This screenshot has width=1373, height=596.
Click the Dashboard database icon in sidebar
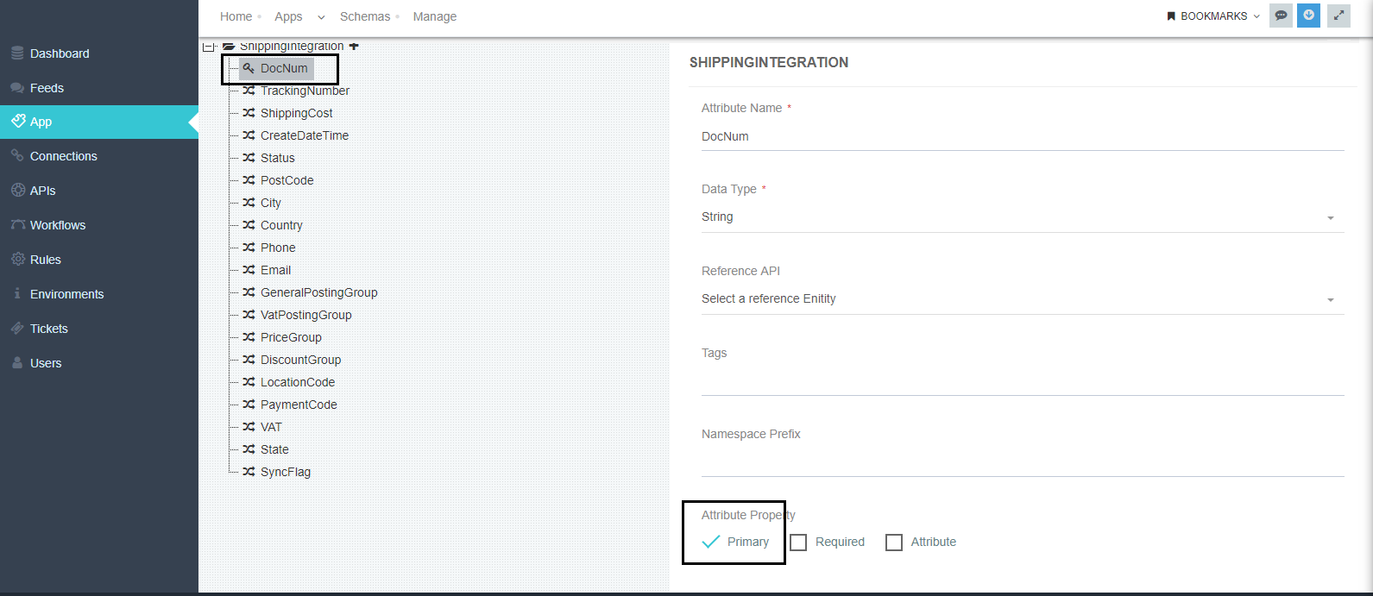17,53
